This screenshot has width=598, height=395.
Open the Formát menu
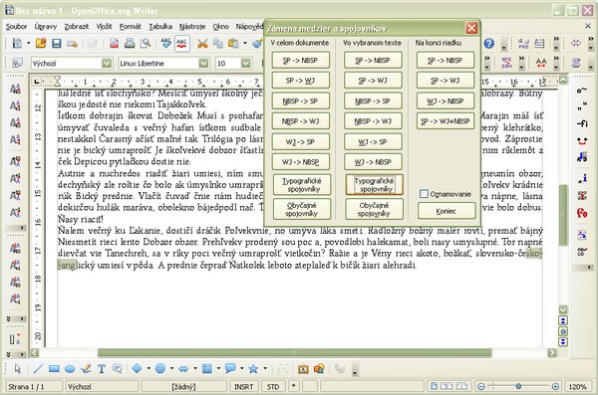[x=130, y=26]
